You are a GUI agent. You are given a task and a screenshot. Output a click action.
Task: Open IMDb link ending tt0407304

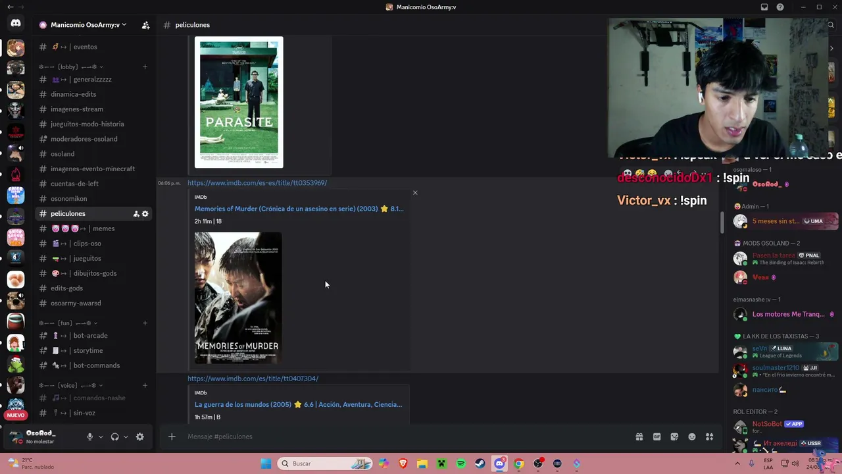coord(253,379)
